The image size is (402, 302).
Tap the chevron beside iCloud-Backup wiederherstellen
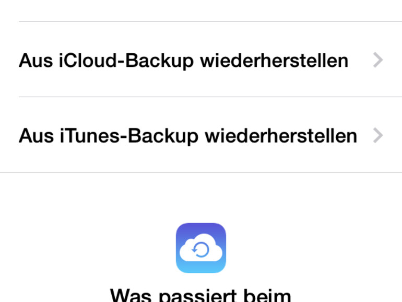coord(378,61)
